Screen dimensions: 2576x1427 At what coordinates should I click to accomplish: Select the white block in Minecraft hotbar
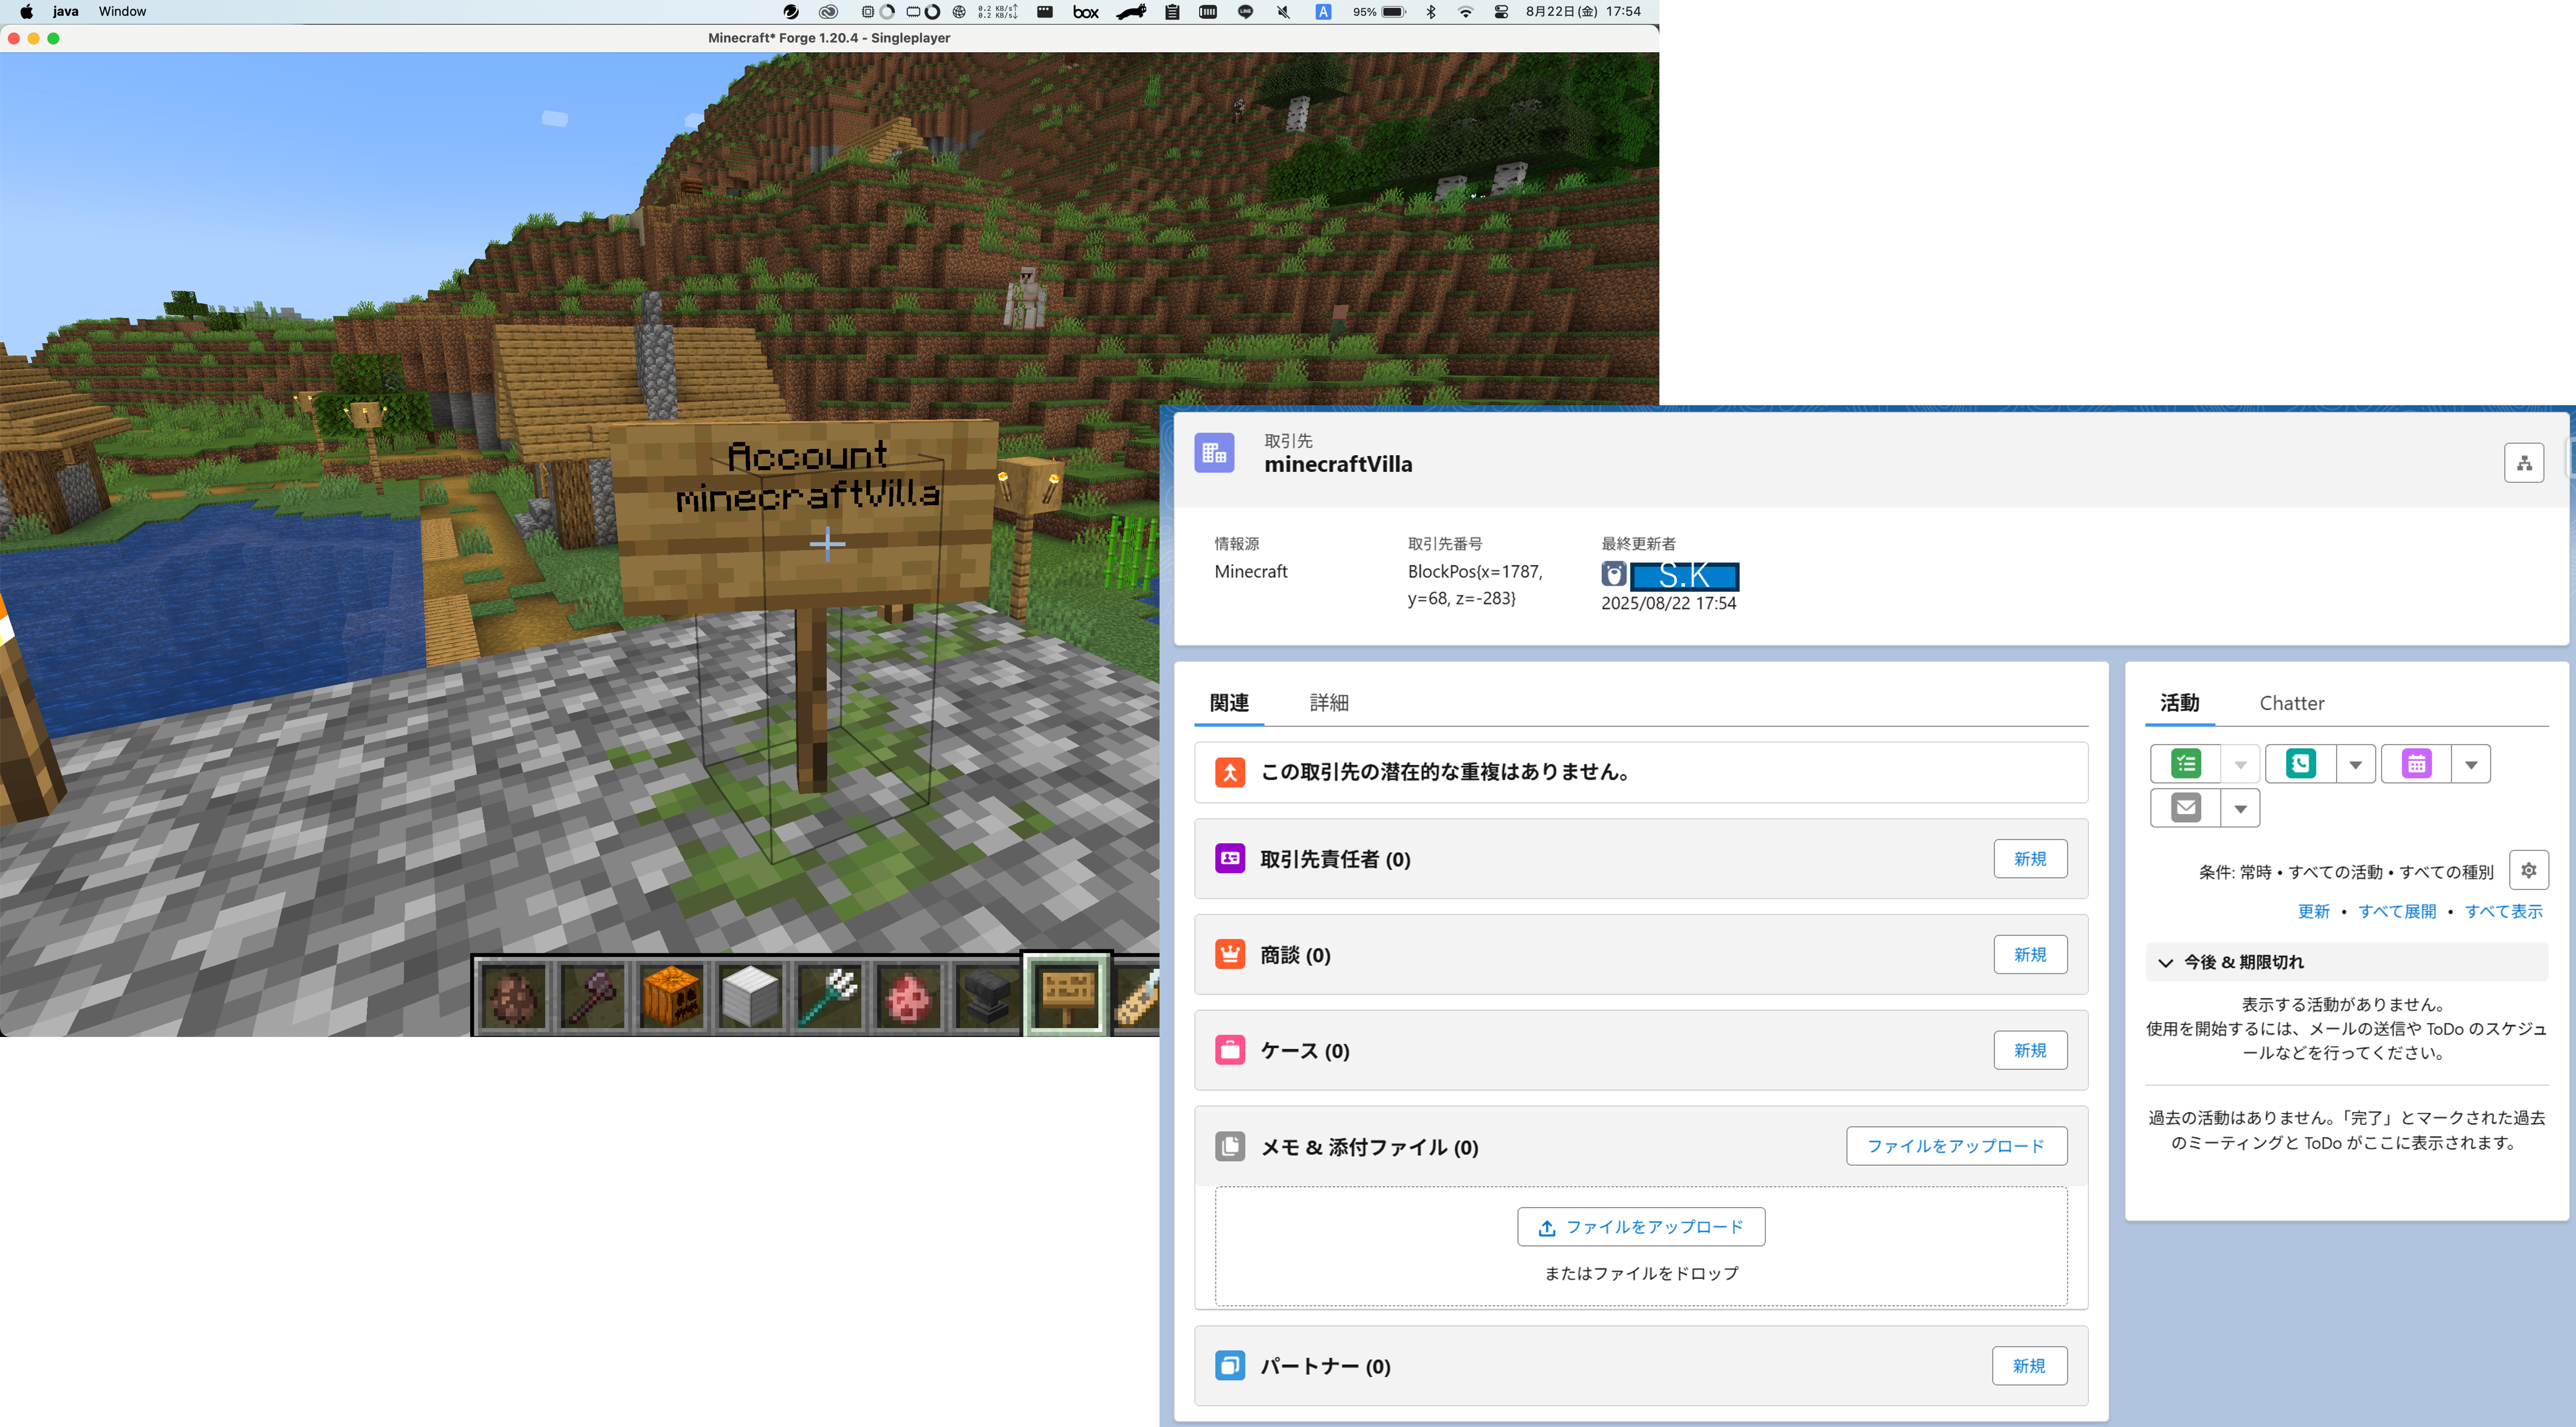pyautogui.click(x=750, y=995)
